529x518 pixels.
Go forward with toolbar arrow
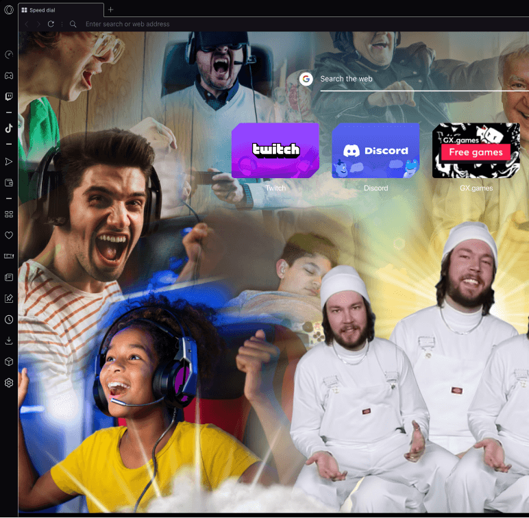[38, 24]
